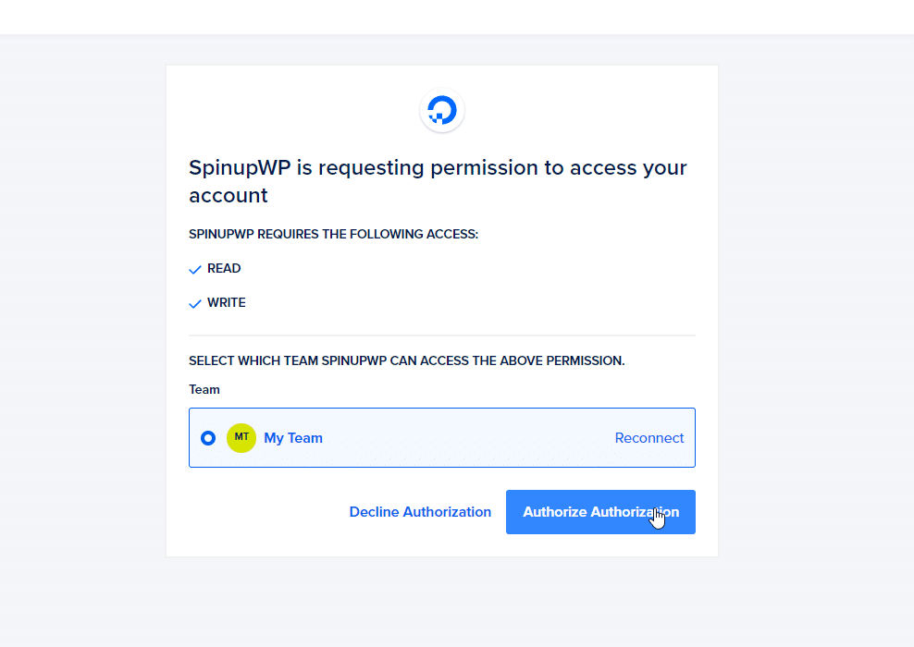Image resolution: width=914 pixels, height=647 pixels.
Task: Click the 'select which team' instruction text
Action: pyautogui.click(x=407, y=361)
